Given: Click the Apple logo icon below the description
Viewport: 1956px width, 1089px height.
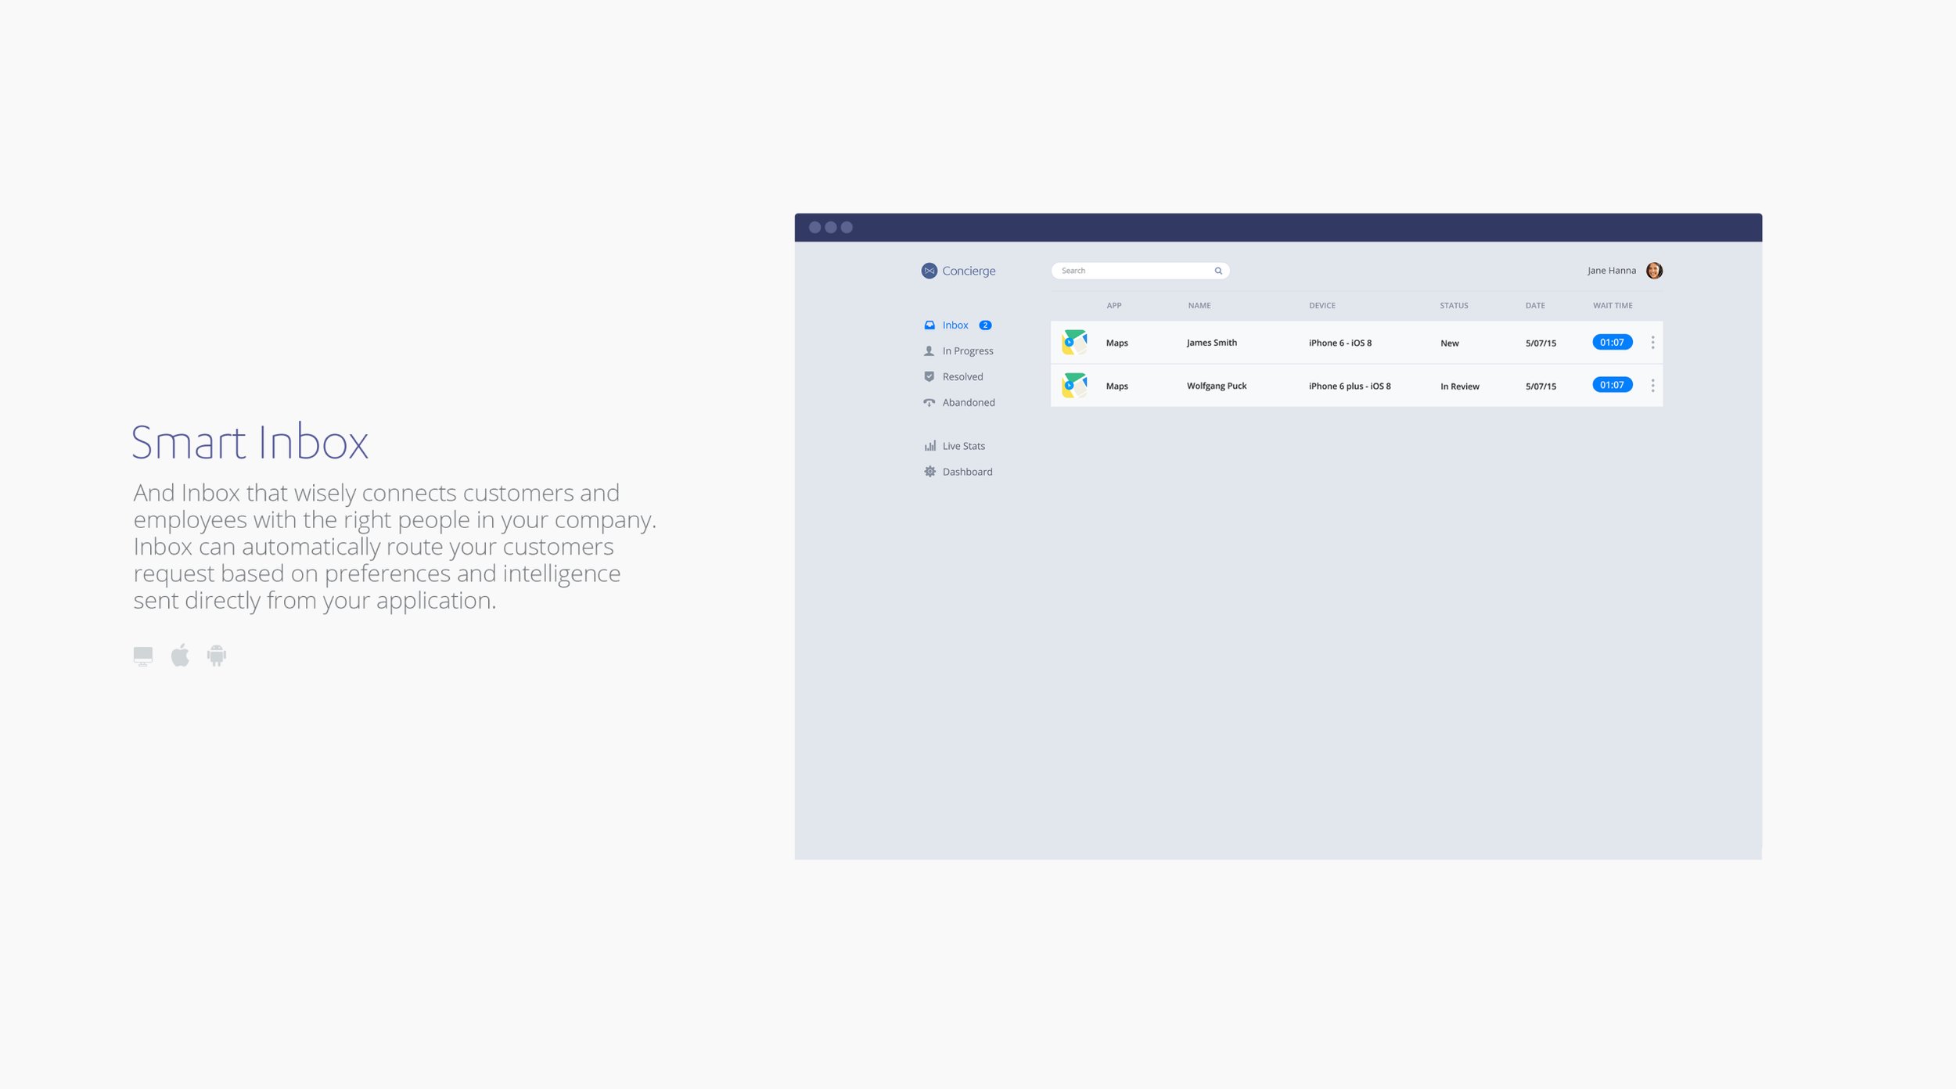Looking at the screenshot, I should (x=181, y=655).
